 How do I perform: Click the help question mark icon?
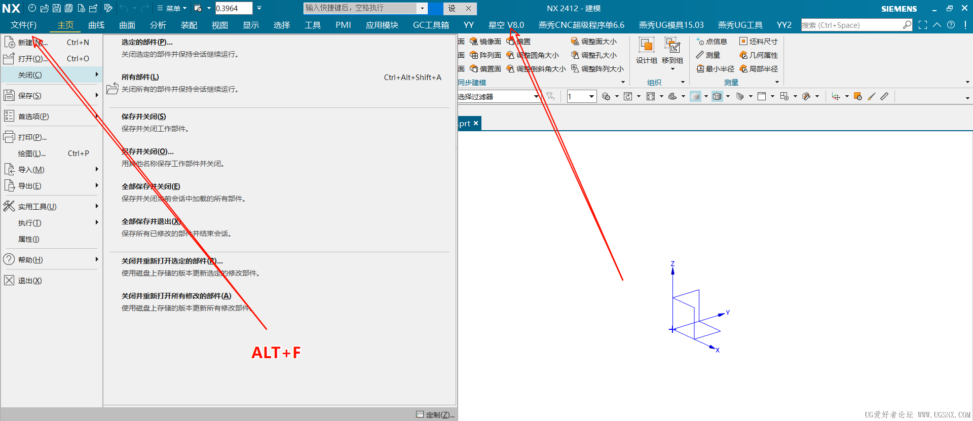pos(951,25)
